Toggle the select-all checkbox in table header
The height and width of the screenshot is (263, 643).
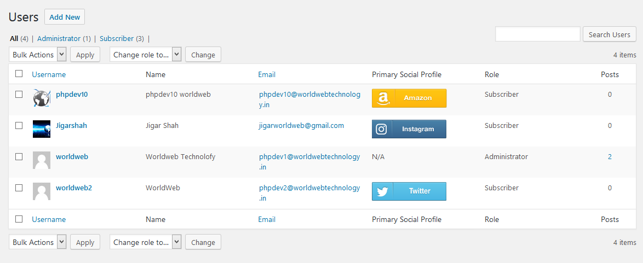tap(19, 74)
